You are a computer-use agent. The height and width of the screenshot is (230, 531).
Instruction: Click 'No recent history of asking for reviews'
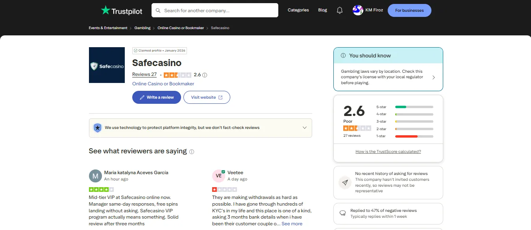coord(391,173)
